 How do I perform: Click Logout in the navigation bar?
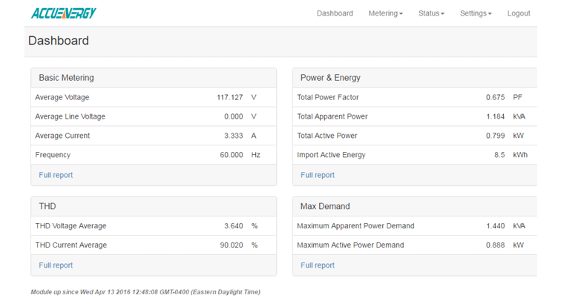[x=519, y=13]
